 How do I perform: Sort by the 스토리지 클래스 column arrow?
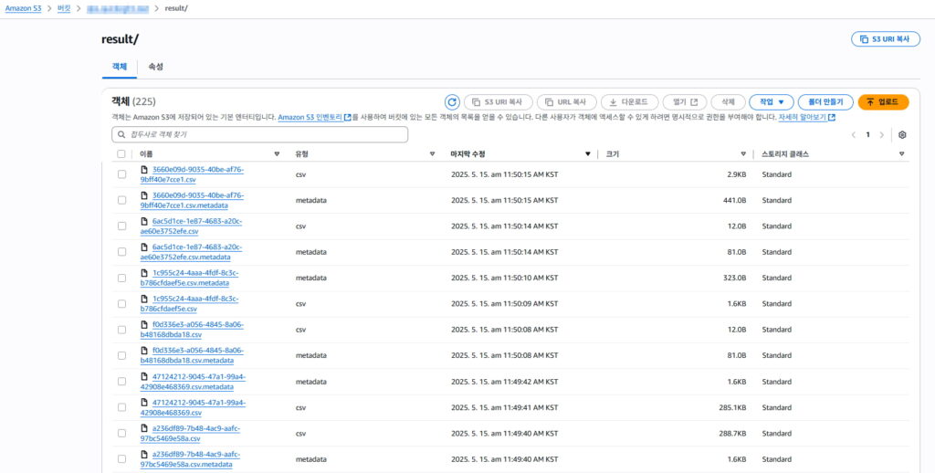click(901, 154)
